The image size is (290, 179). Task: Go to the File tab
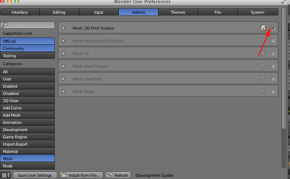217,12
